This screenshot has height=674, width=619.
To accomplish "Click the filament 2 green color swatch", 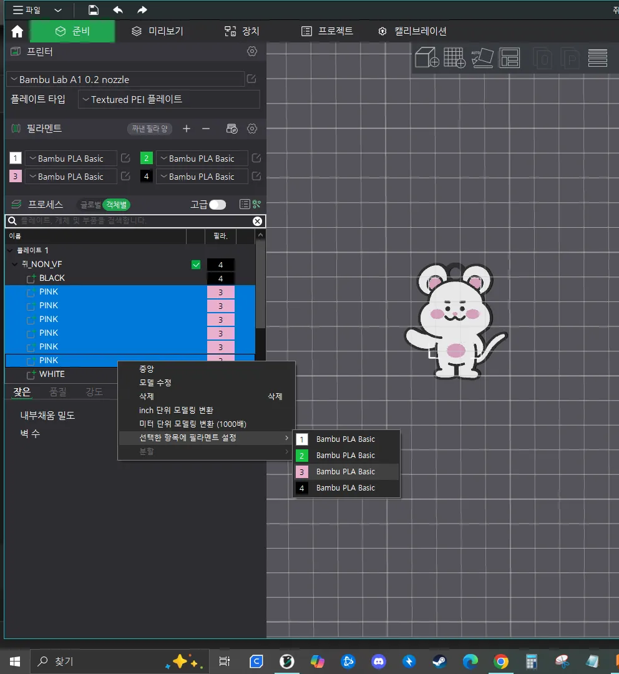I will 147,158.
